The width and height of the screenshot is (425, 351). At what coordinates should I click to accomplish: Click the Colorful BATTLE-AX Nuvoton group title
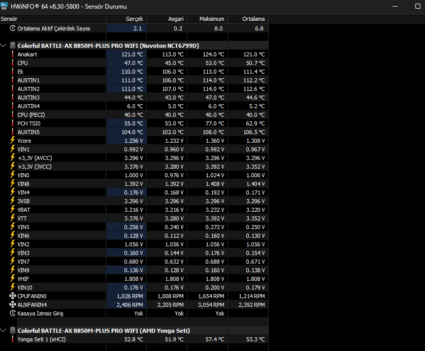click(x=108, y=46)
